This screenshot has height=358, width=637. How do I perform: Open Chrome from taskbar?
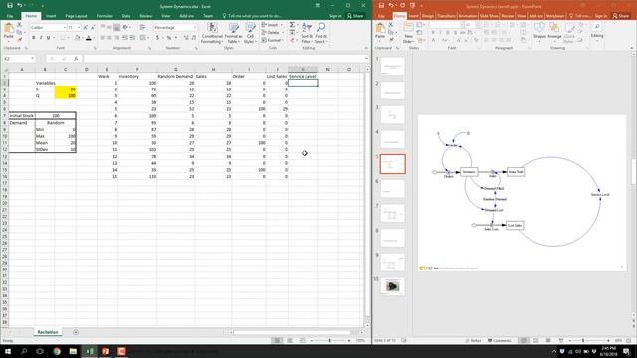(57, 351)
